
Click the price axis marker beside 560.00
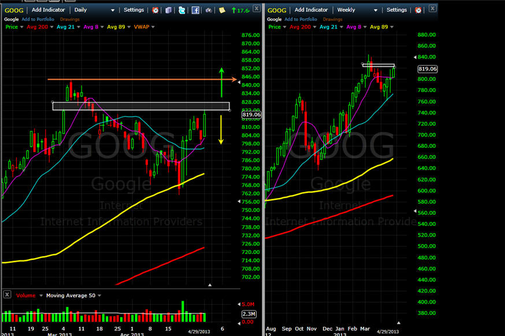(x=415, y=211)
